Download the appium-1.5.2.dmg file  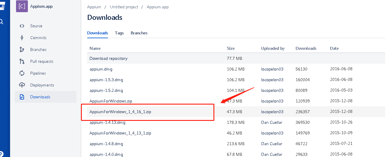106,90
